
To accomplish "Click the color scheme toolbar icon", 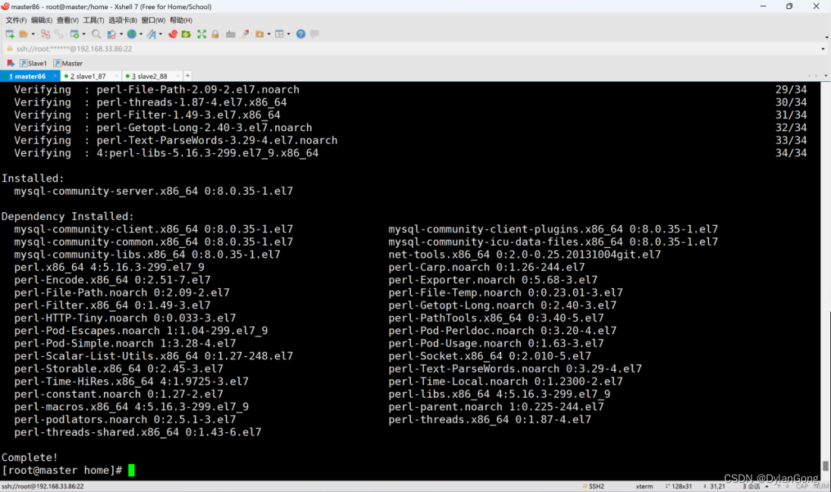I will 111,34.
